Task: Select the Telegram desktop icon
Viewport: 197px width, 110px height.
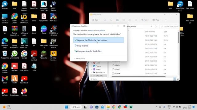Action: 5,5
